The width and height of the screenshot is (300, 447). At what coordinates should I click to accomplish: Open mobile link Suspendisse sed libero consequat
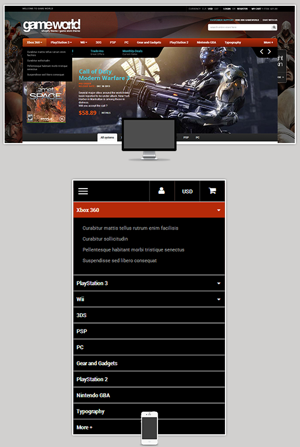click(x=119, y=261)
